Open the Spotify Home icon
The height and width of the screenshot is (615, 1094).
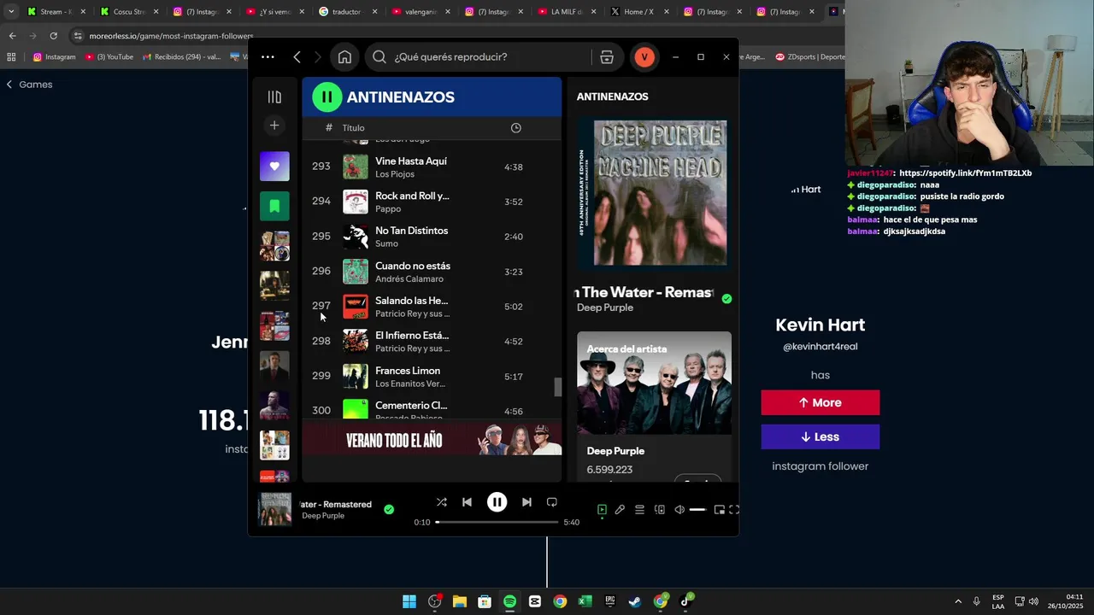(344, 57)
